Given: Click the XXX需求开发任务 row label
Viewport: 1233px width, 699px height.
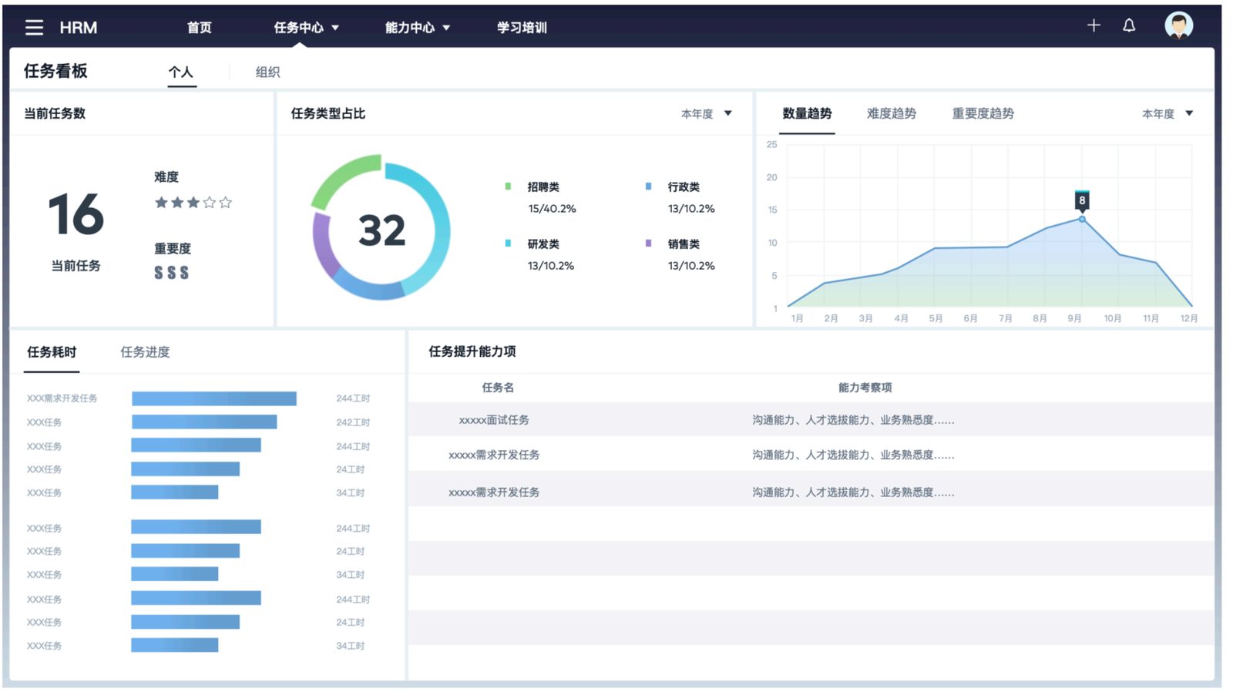Looking at the screenshot, I should tap(62, 398).
